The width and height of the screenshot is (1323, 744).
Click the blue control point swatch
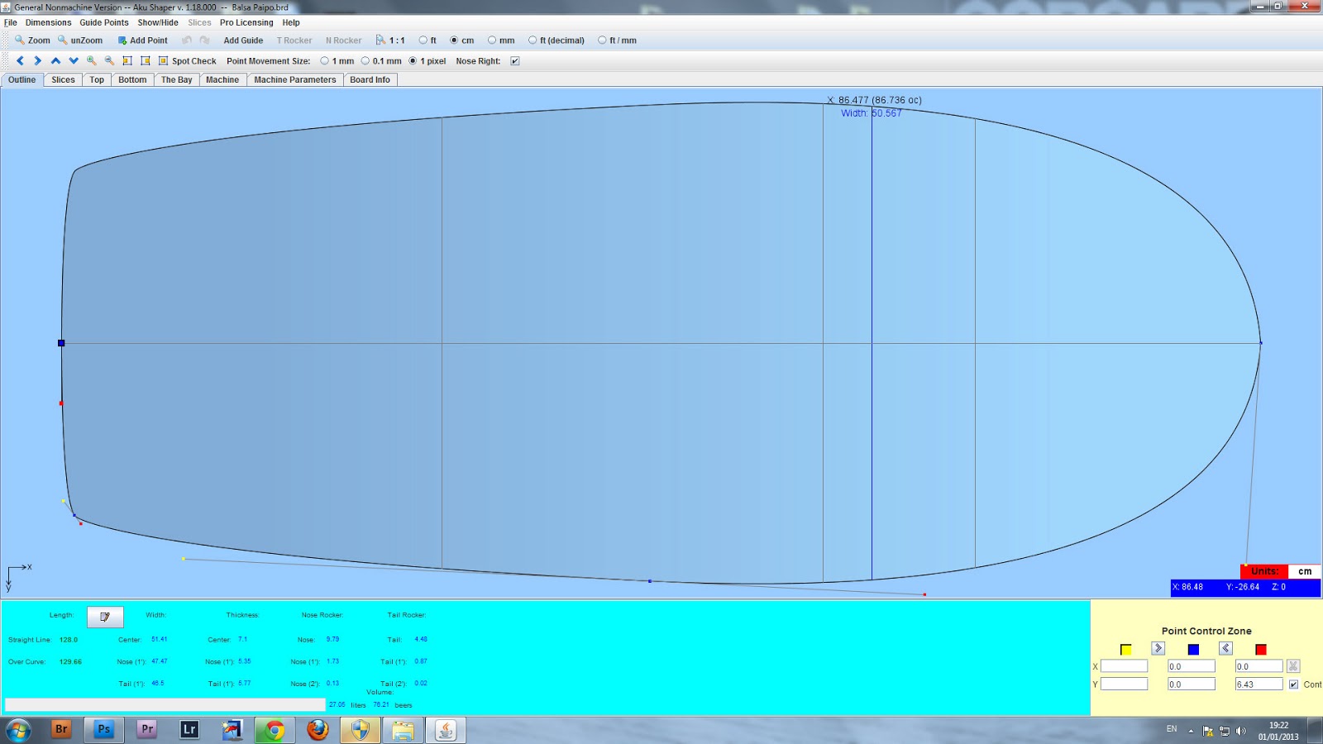1193,650
